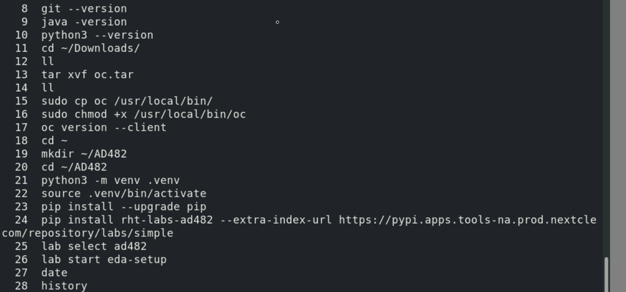Click the 'sudo cp oc /usr/local/bin/' command
Image resolution: width=626 pixels, height=292 pixels.
tap(127, 101)
